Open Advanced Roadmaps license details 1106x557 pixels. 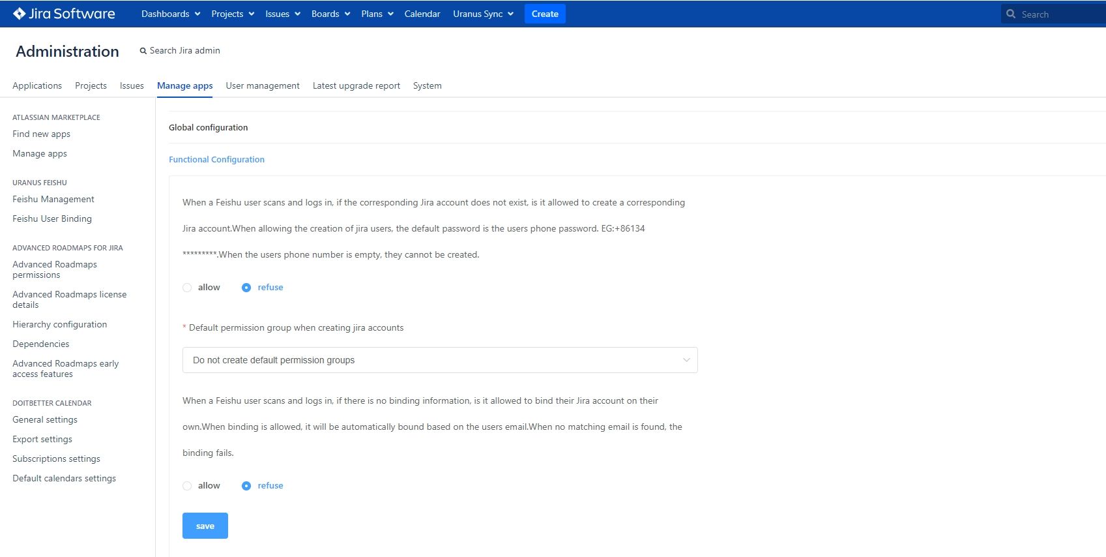[70, 299]
